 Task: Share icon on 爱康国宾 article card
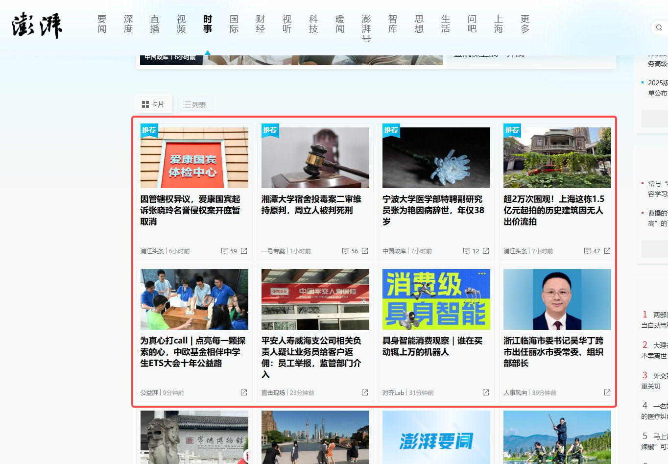(244, 251)
